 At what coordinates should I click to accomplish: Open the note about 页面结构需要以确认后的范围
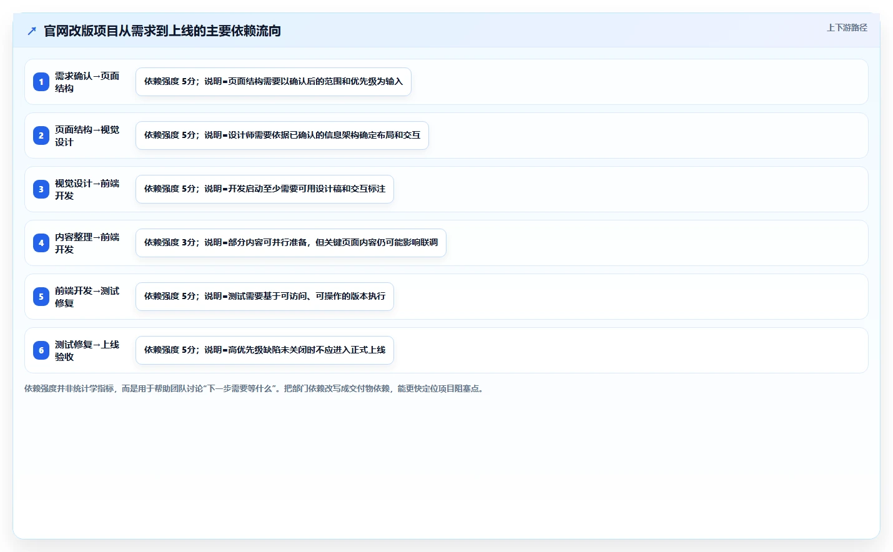(x=274, y=82)
